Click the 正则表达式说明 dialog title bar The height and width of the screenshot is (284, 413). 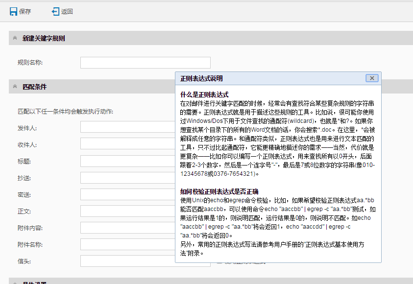coord(269,78)
